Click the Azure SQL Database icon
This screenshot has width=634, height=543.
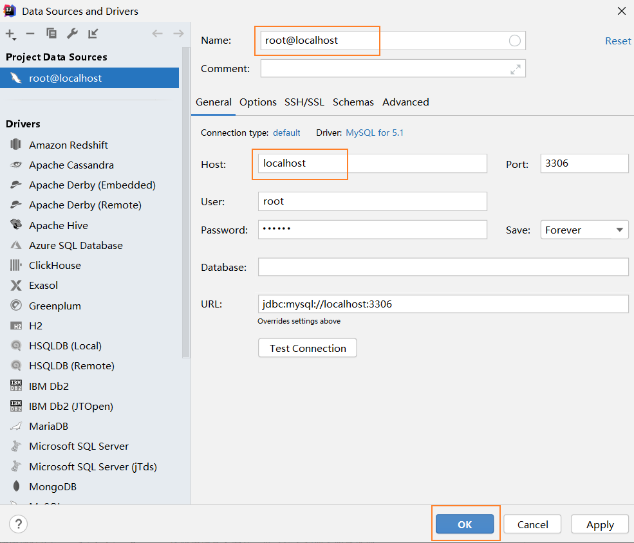15,245
